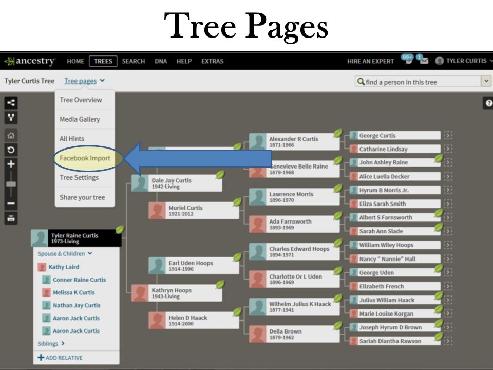Open Nathan Jay Curtis link
This screenshot has width=493, height=370.
(77, 305)
